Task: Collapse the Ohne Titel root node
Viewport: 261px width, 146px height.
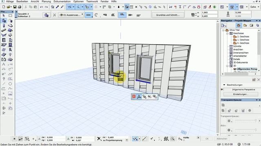Action: pos(223,30)
